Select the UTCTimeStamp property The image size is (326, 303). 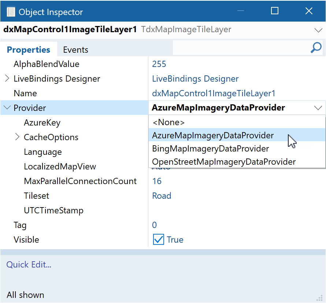pos(53,210)
